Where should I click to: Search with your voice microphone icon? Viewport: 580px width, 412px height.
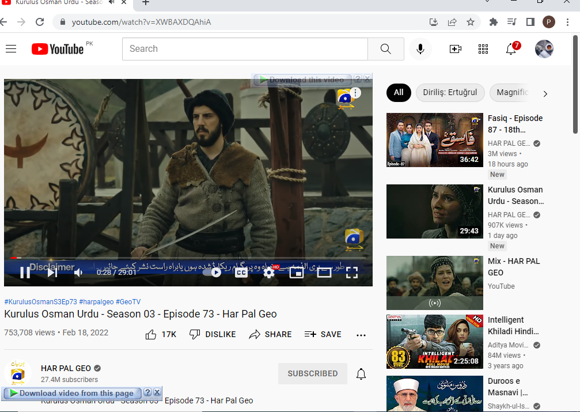coord(420,49)
